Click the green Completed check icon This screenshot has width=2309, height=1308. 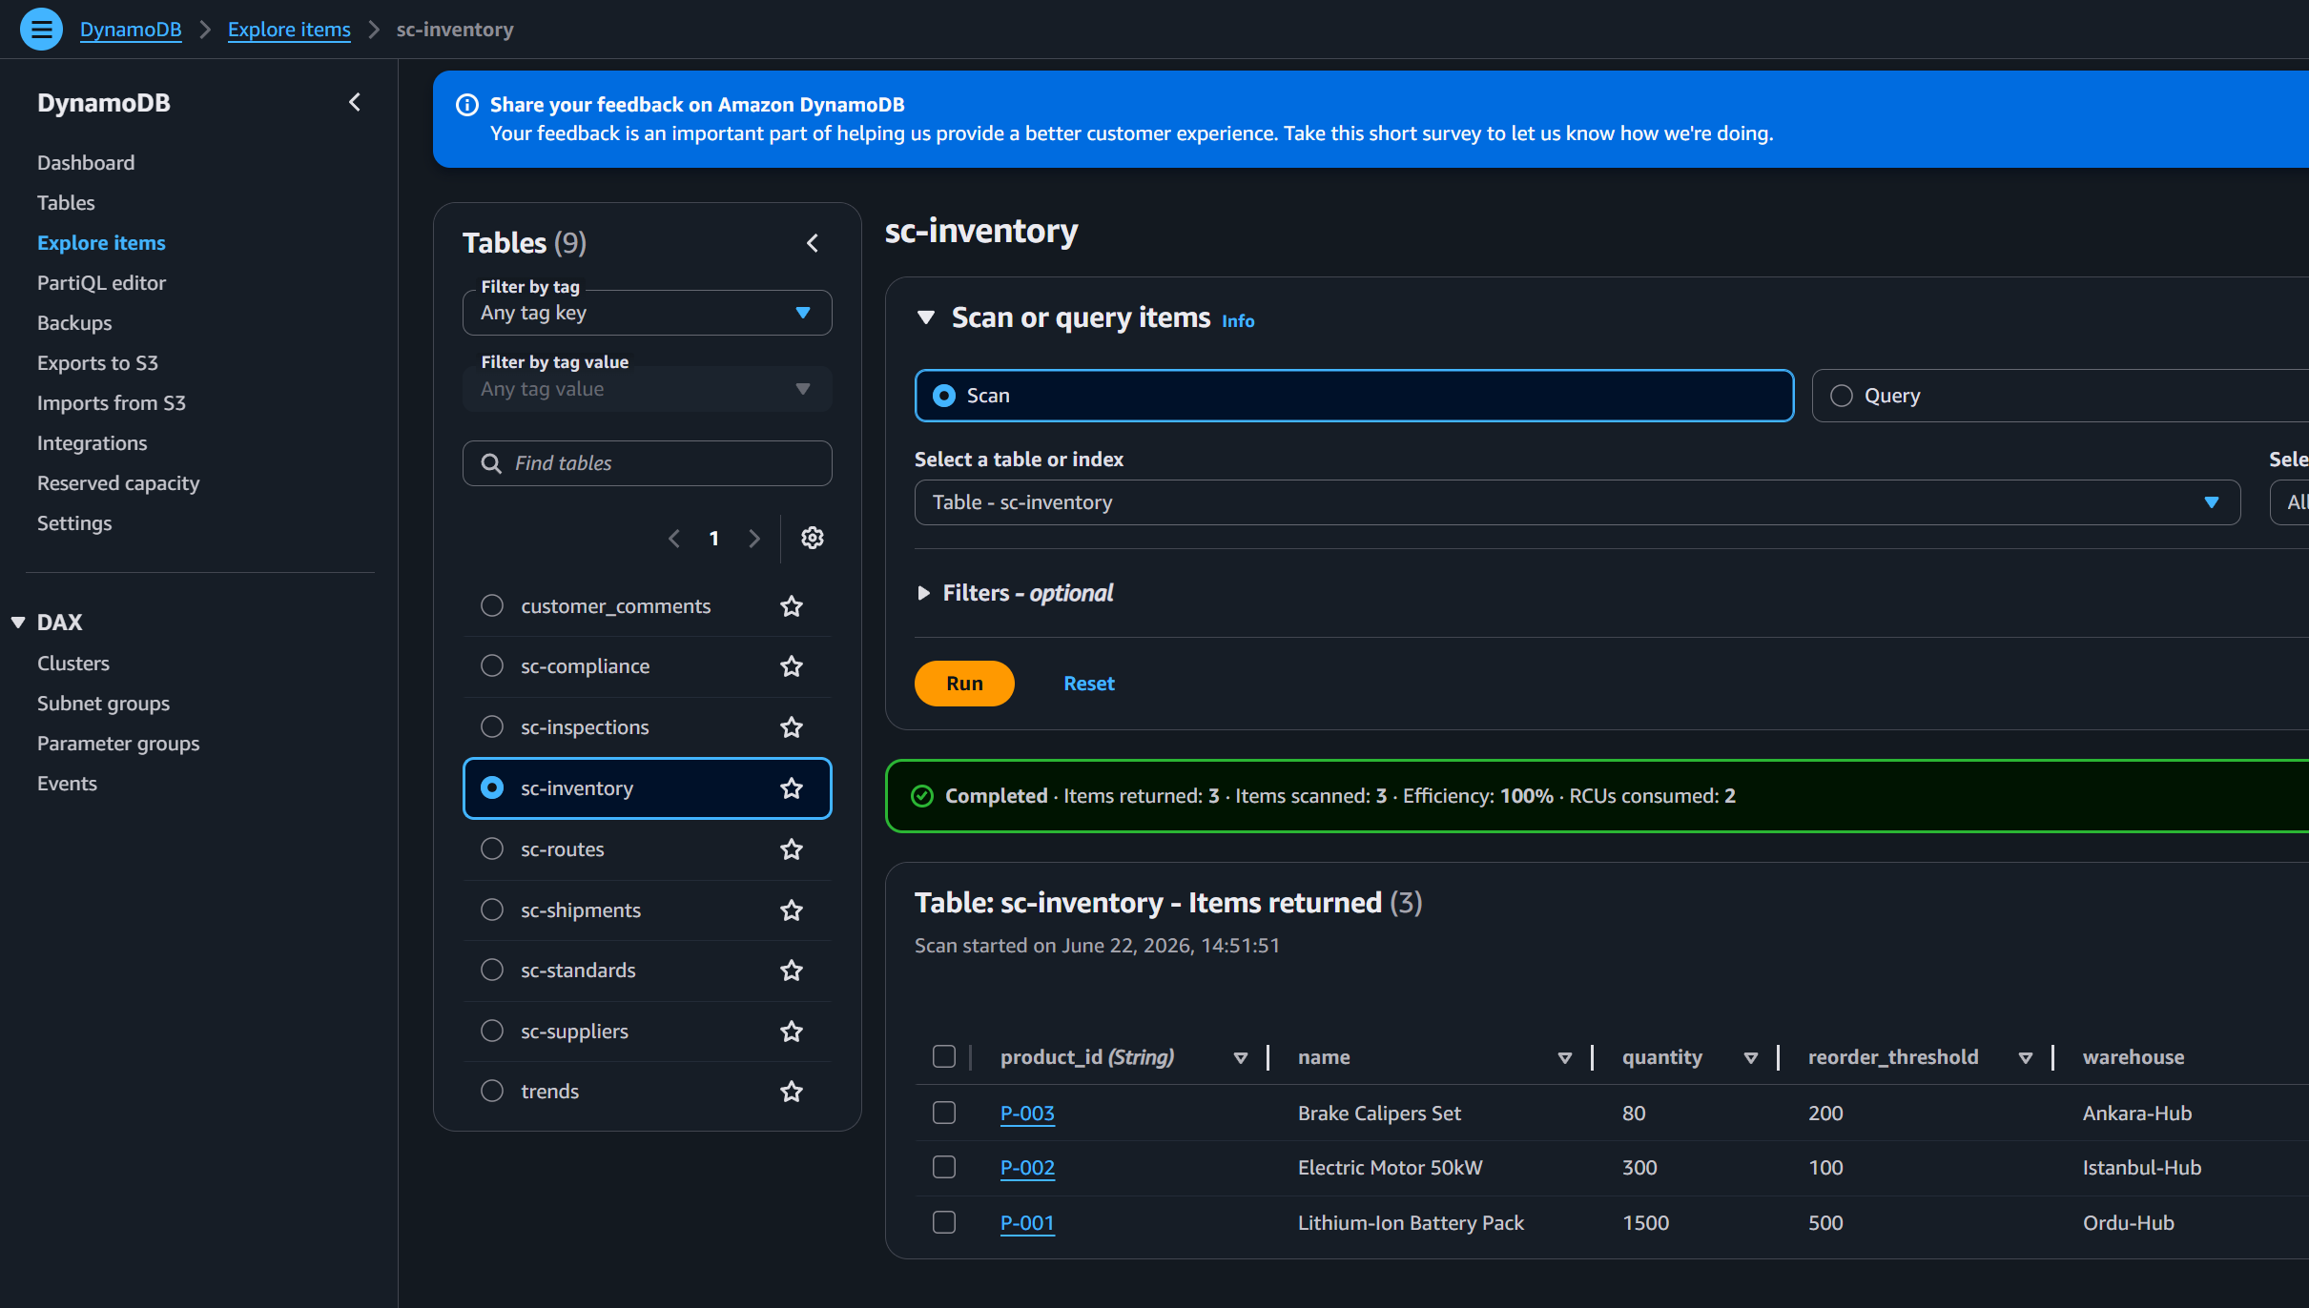click(922, 796)
